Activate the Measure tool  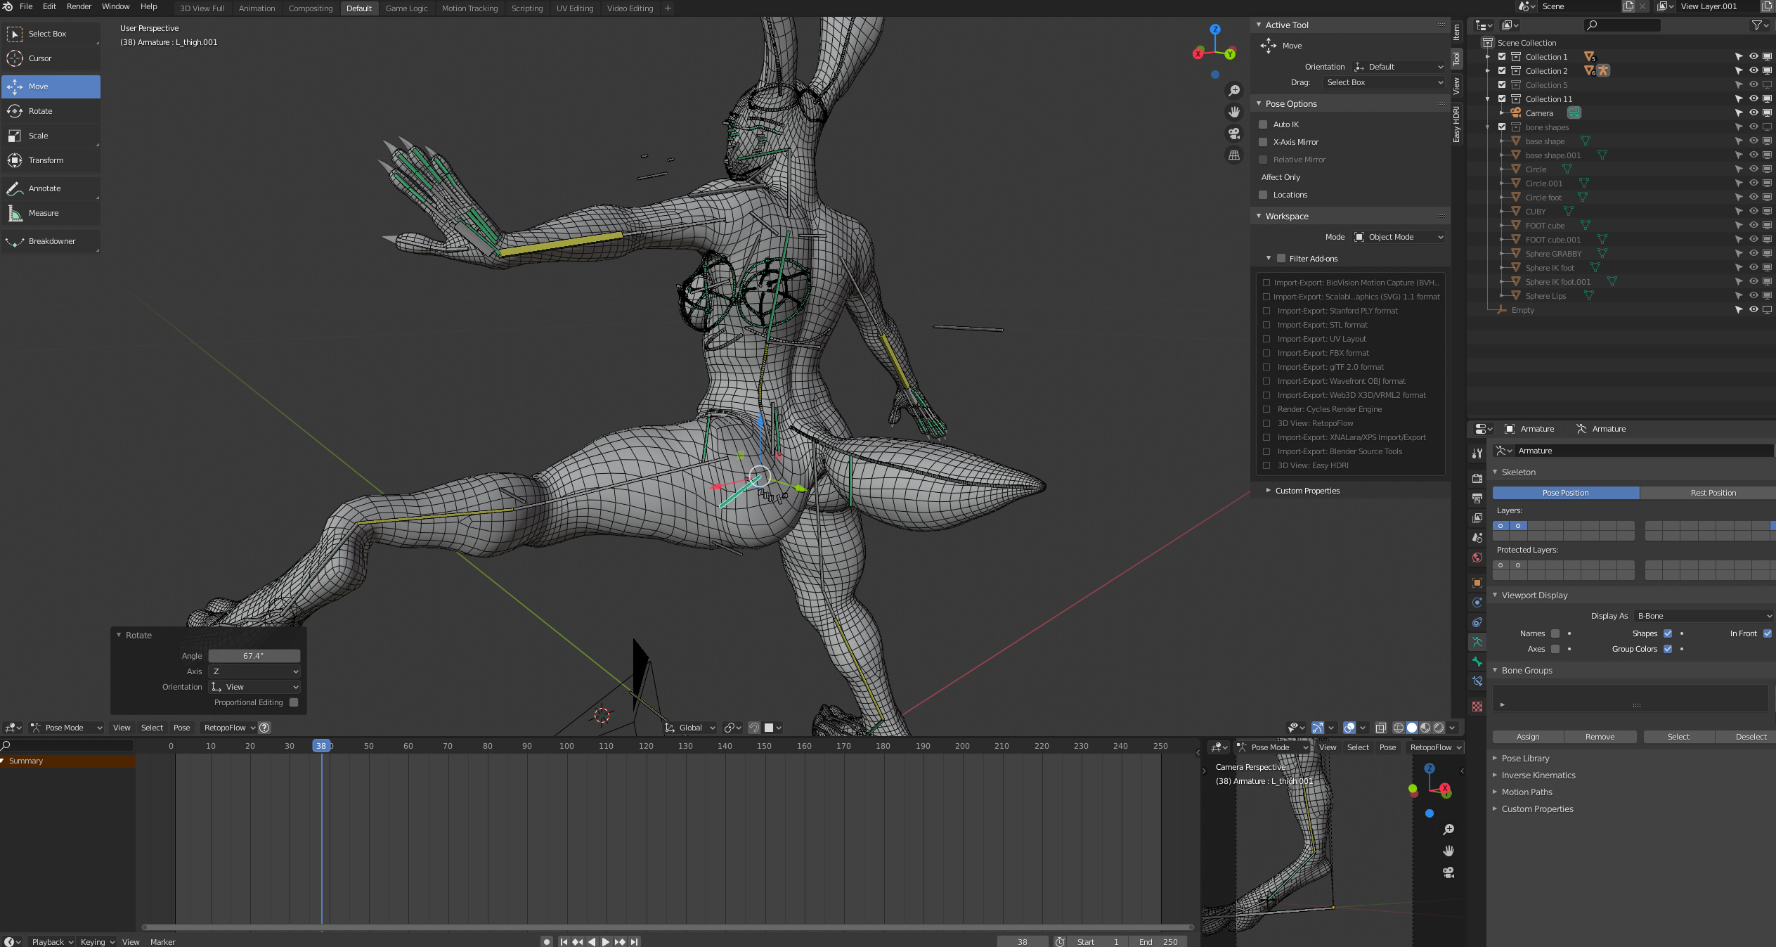pyautogui.click(x=44, y=213)
